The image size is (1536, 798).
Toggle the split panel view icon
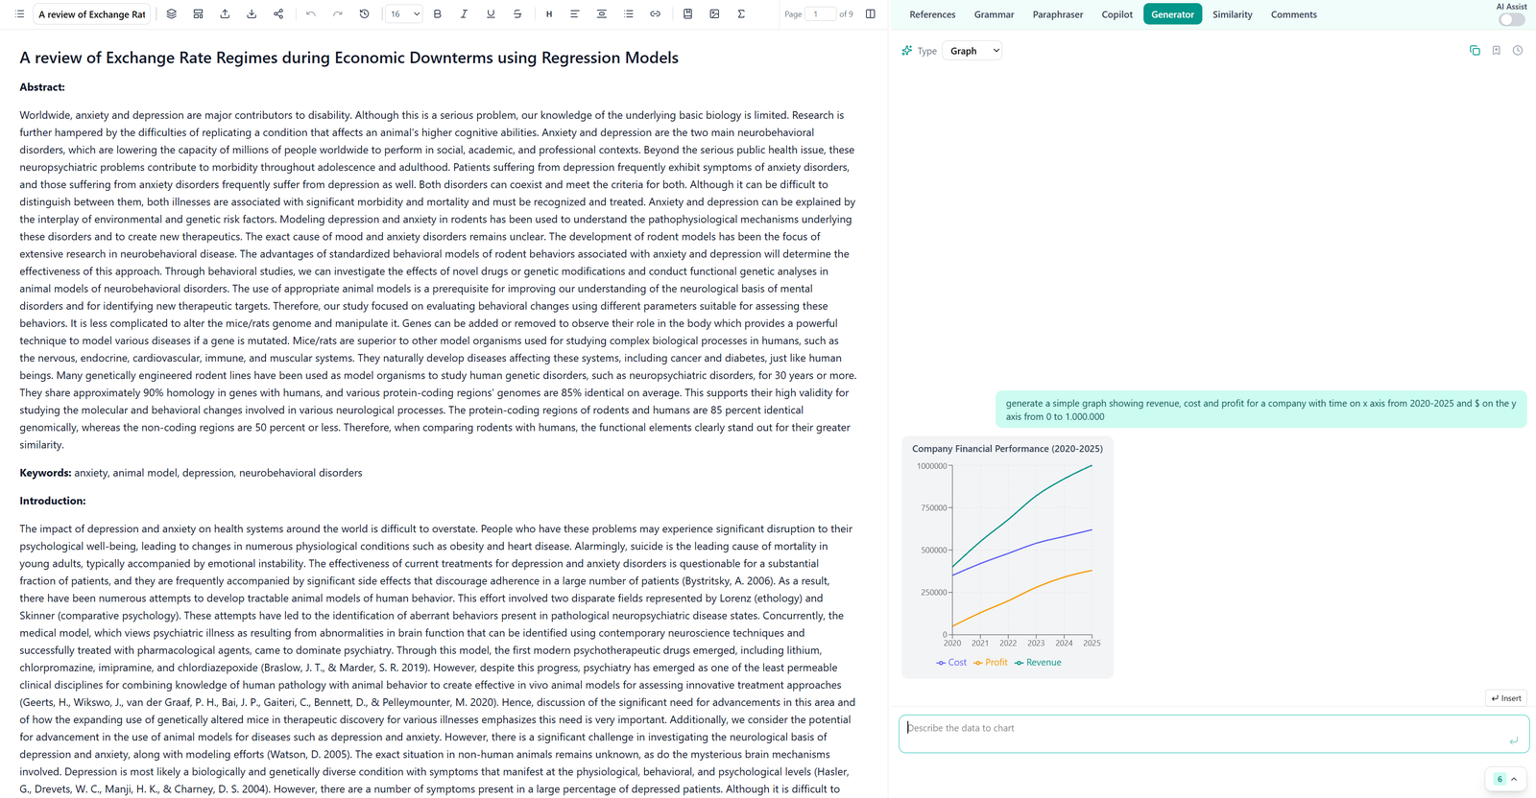click(871, 14)
